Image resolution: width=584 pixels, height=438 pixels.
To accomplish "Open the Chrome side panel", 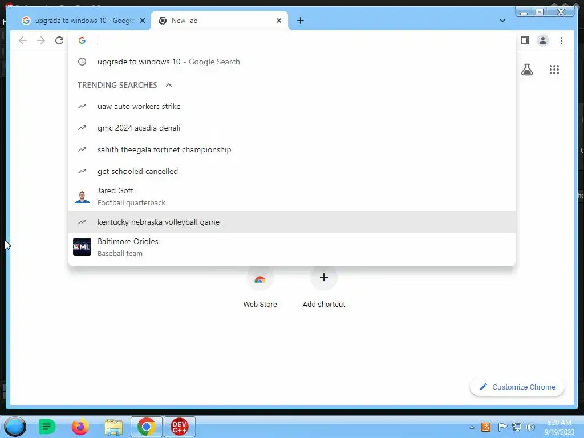I will (x=525, y=40).
